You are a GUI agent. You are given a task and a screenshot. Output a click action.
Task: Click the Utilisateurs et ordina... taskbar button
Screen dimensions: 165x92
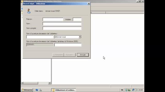(64, 90)
